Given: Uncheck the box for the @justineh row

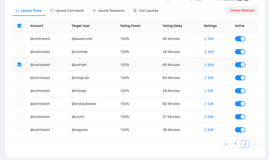Looking at the screenshot, I should (19, 64).
